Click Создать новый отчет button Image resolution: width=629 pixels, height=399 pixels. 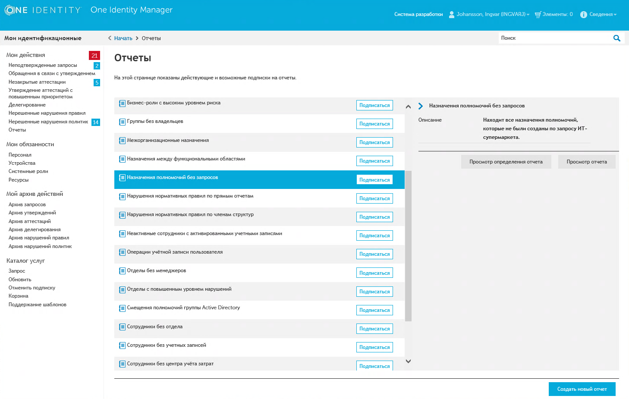582,389
